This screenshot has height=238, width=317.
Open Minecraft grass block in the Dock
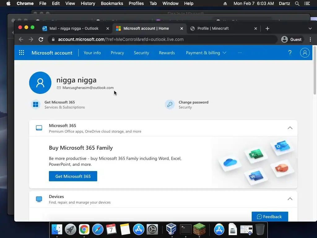199,229
